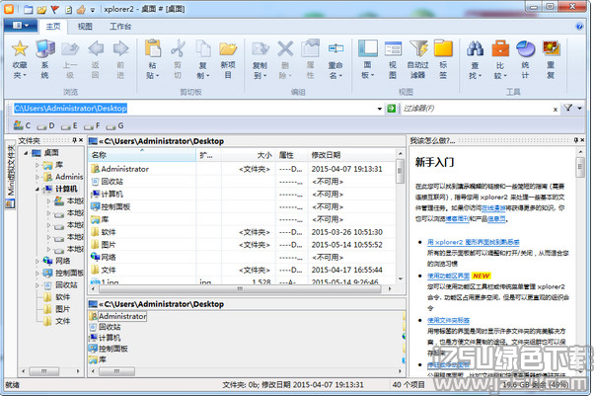Screen dimensions: 595x396
Task: Click the 统计 statistics pie icon
Action: (525, 48)
